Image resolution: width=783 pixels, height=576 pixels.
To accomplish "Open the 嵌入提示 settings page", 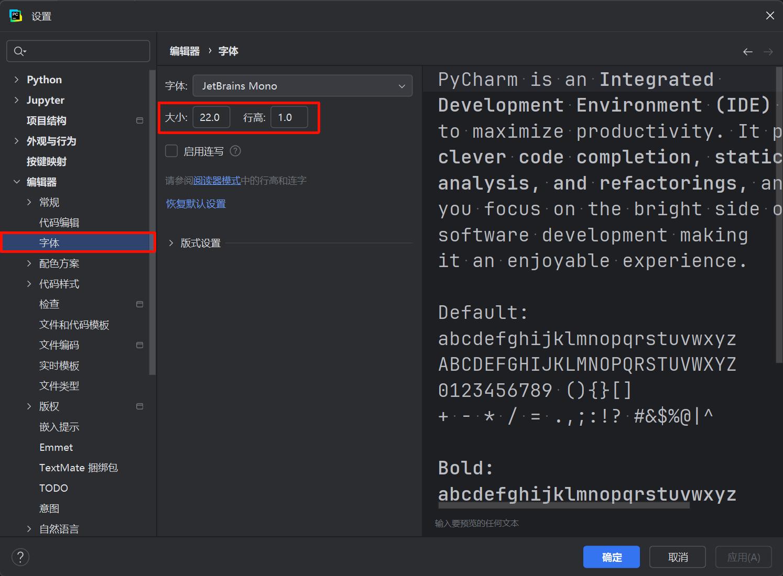I will (x=59, y=427).
